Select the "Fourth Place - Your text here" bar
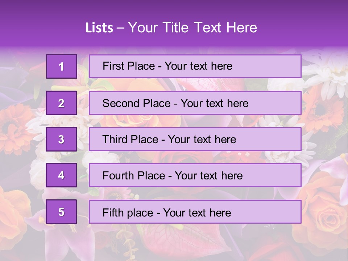This screenshot has height=261, width=348. (195, 175)
